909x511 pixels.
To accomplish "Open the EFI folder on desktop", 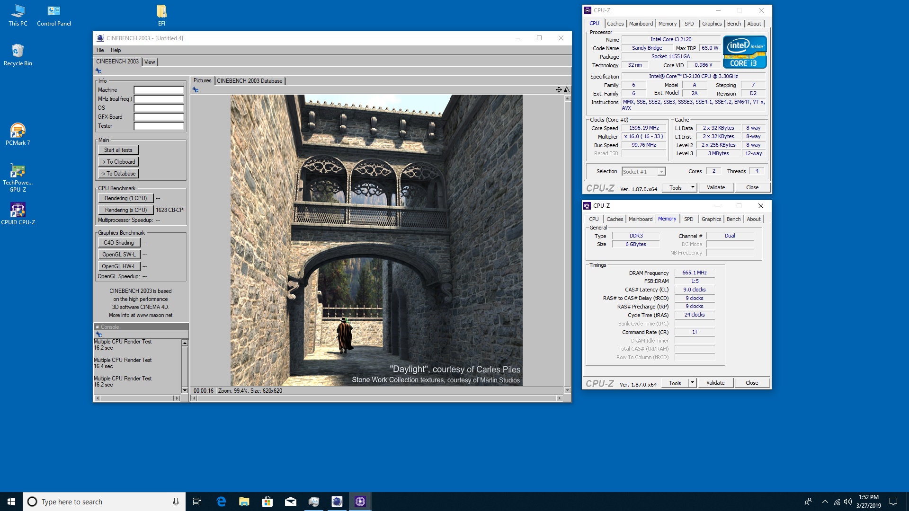I will coord(161,15).
